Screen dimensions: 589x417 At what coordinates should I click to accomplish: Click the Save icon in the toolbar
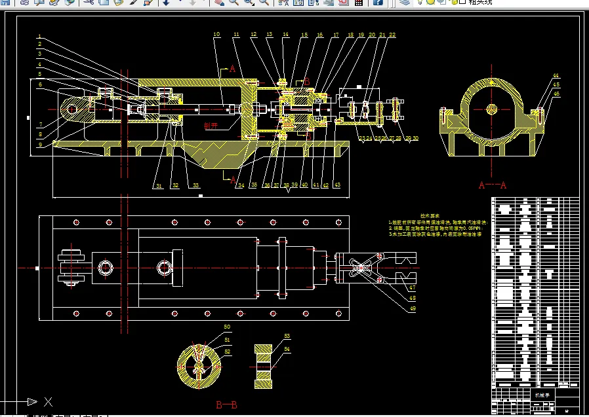coord(6,2)
